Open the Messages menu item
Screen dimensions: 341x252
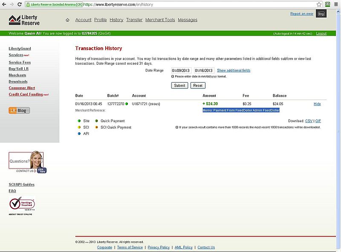point(188,20)
